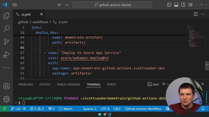The image size is (209, 117).
Task: Split the editor to the right
Action: click(196, 14)
